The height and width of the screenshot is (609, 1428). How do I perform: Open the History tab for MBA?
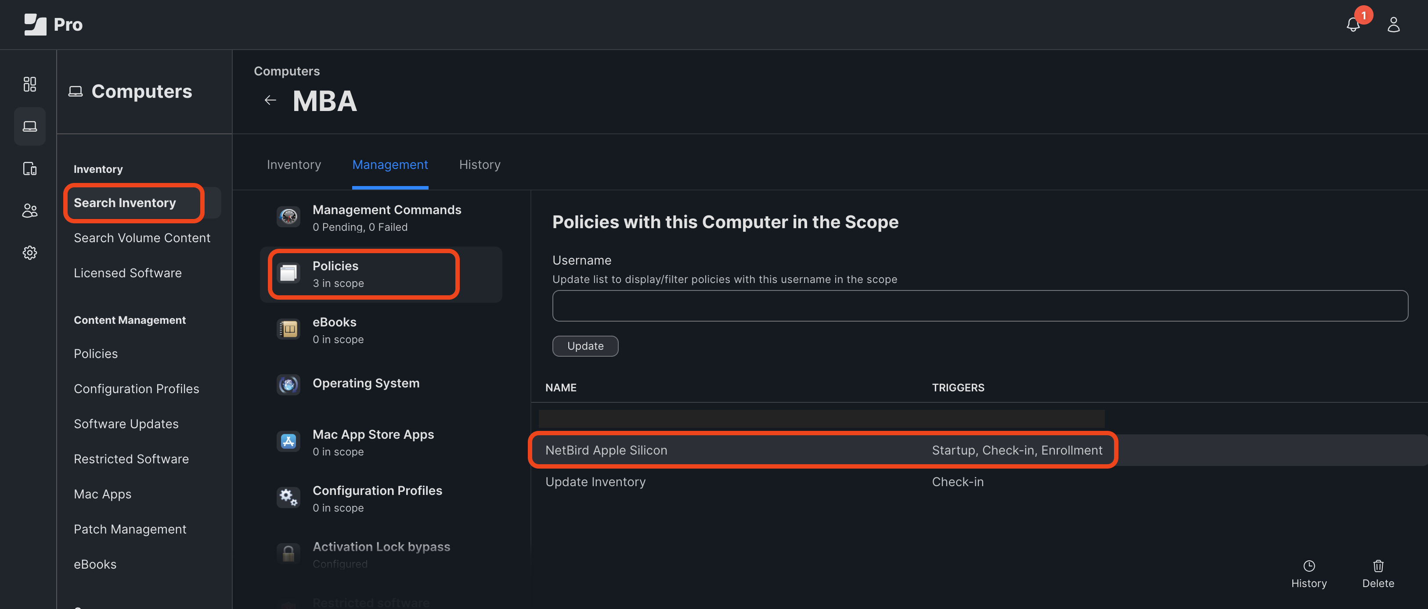480,165
